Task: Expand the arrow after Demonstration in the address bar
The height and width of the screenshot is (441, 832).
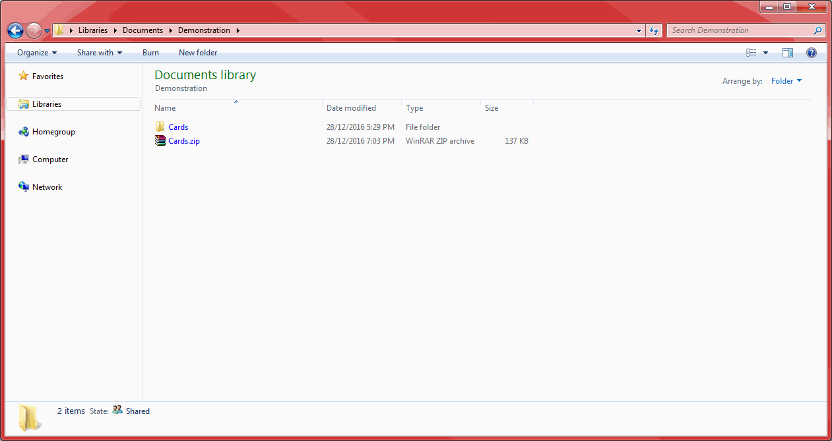Action: [x=238, y=30]
